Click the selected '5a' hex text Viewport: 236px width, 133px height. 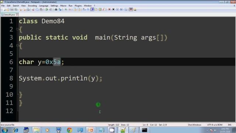[57, 62]
